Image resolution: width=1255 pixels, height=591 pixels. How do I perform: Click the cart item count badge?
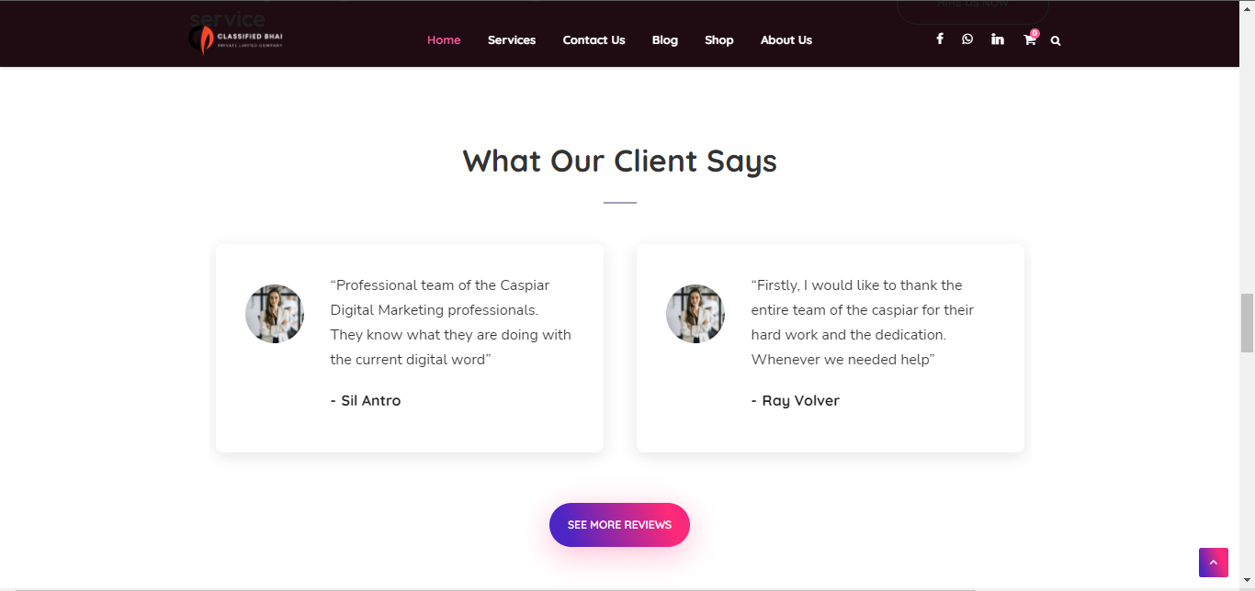click(1035, 31)
